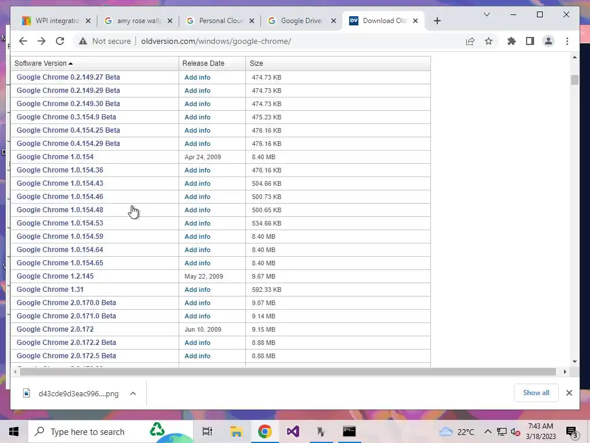Open Google Chrome 1.0.154 link
590x443 pixels.
pos(55,157)
